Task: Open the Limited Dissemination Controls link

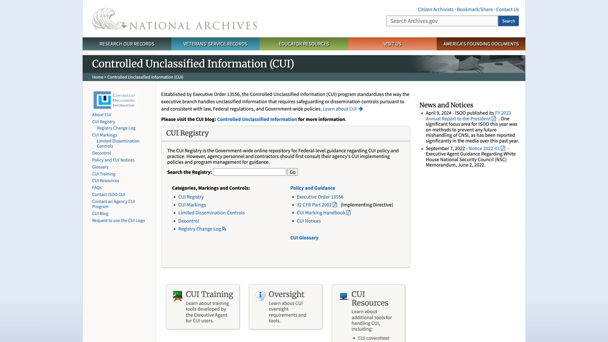Action: 211,212
